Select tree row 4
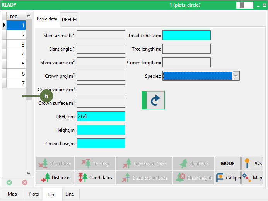This screenshot has height=201, width=268. [x=16, y=54]
